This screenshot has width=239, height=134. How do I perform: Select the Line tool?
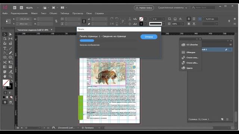tap(10, 48)
